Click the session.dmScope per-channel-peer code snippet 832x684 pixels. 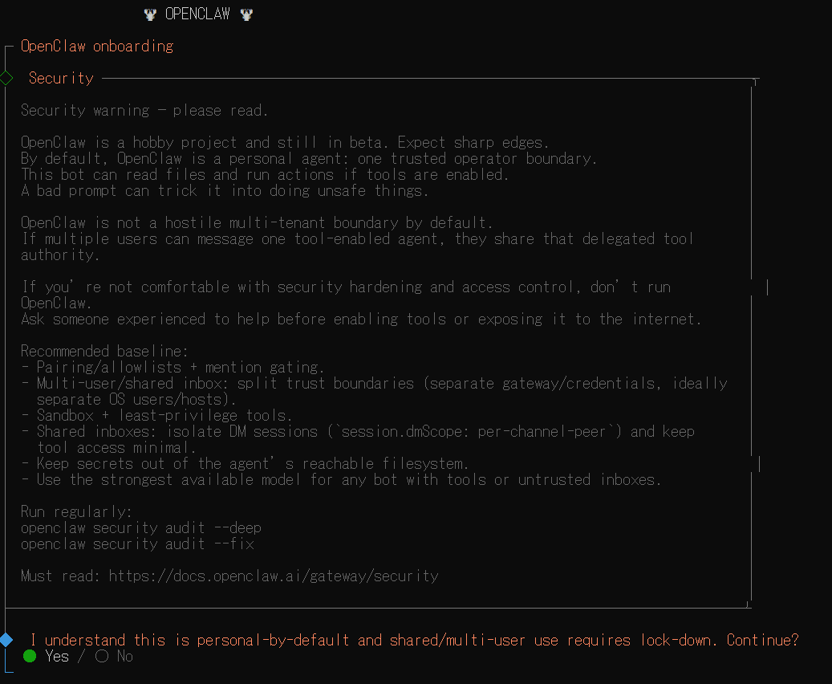469,431
